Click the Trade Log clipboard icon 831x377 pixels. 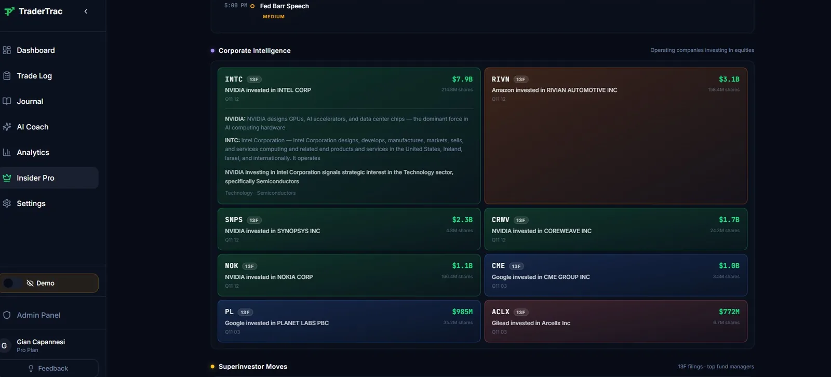point(7,76)
